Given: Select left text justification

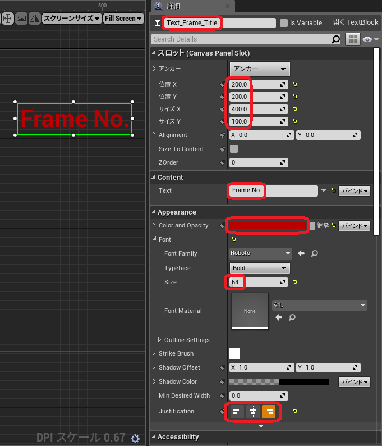Looking at the screenshot, I should click(236, 411).
